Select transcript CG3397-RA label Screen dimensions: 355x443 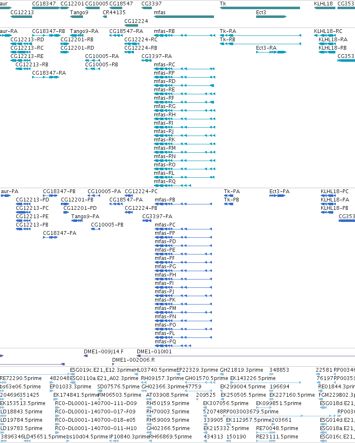click(156, 56)
